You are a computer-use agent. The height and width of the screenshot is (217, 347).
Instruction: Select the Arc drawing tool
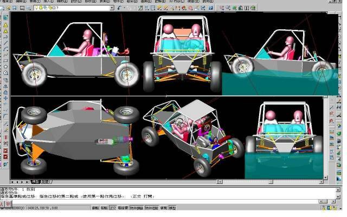5,49
